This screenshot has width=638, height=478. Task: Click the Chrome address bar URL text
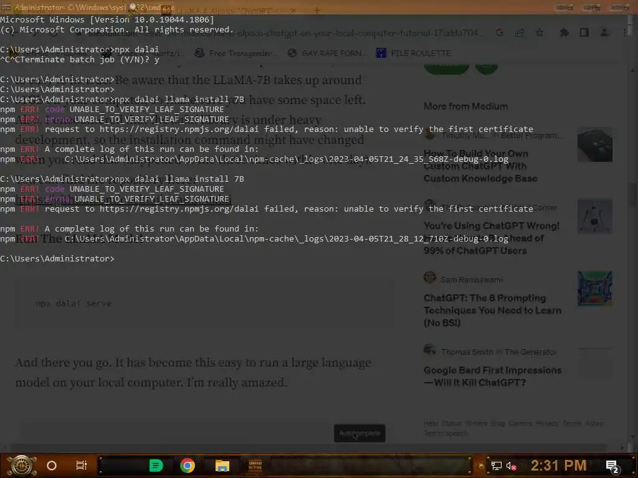point(285,34)
